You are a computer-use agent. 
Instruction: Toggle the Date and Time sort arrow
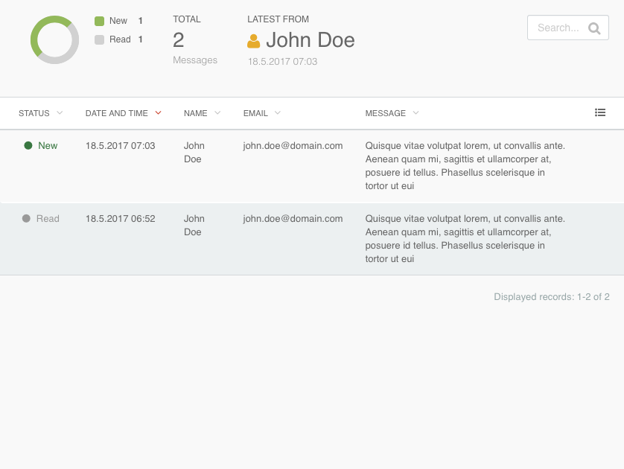(159, 113)
